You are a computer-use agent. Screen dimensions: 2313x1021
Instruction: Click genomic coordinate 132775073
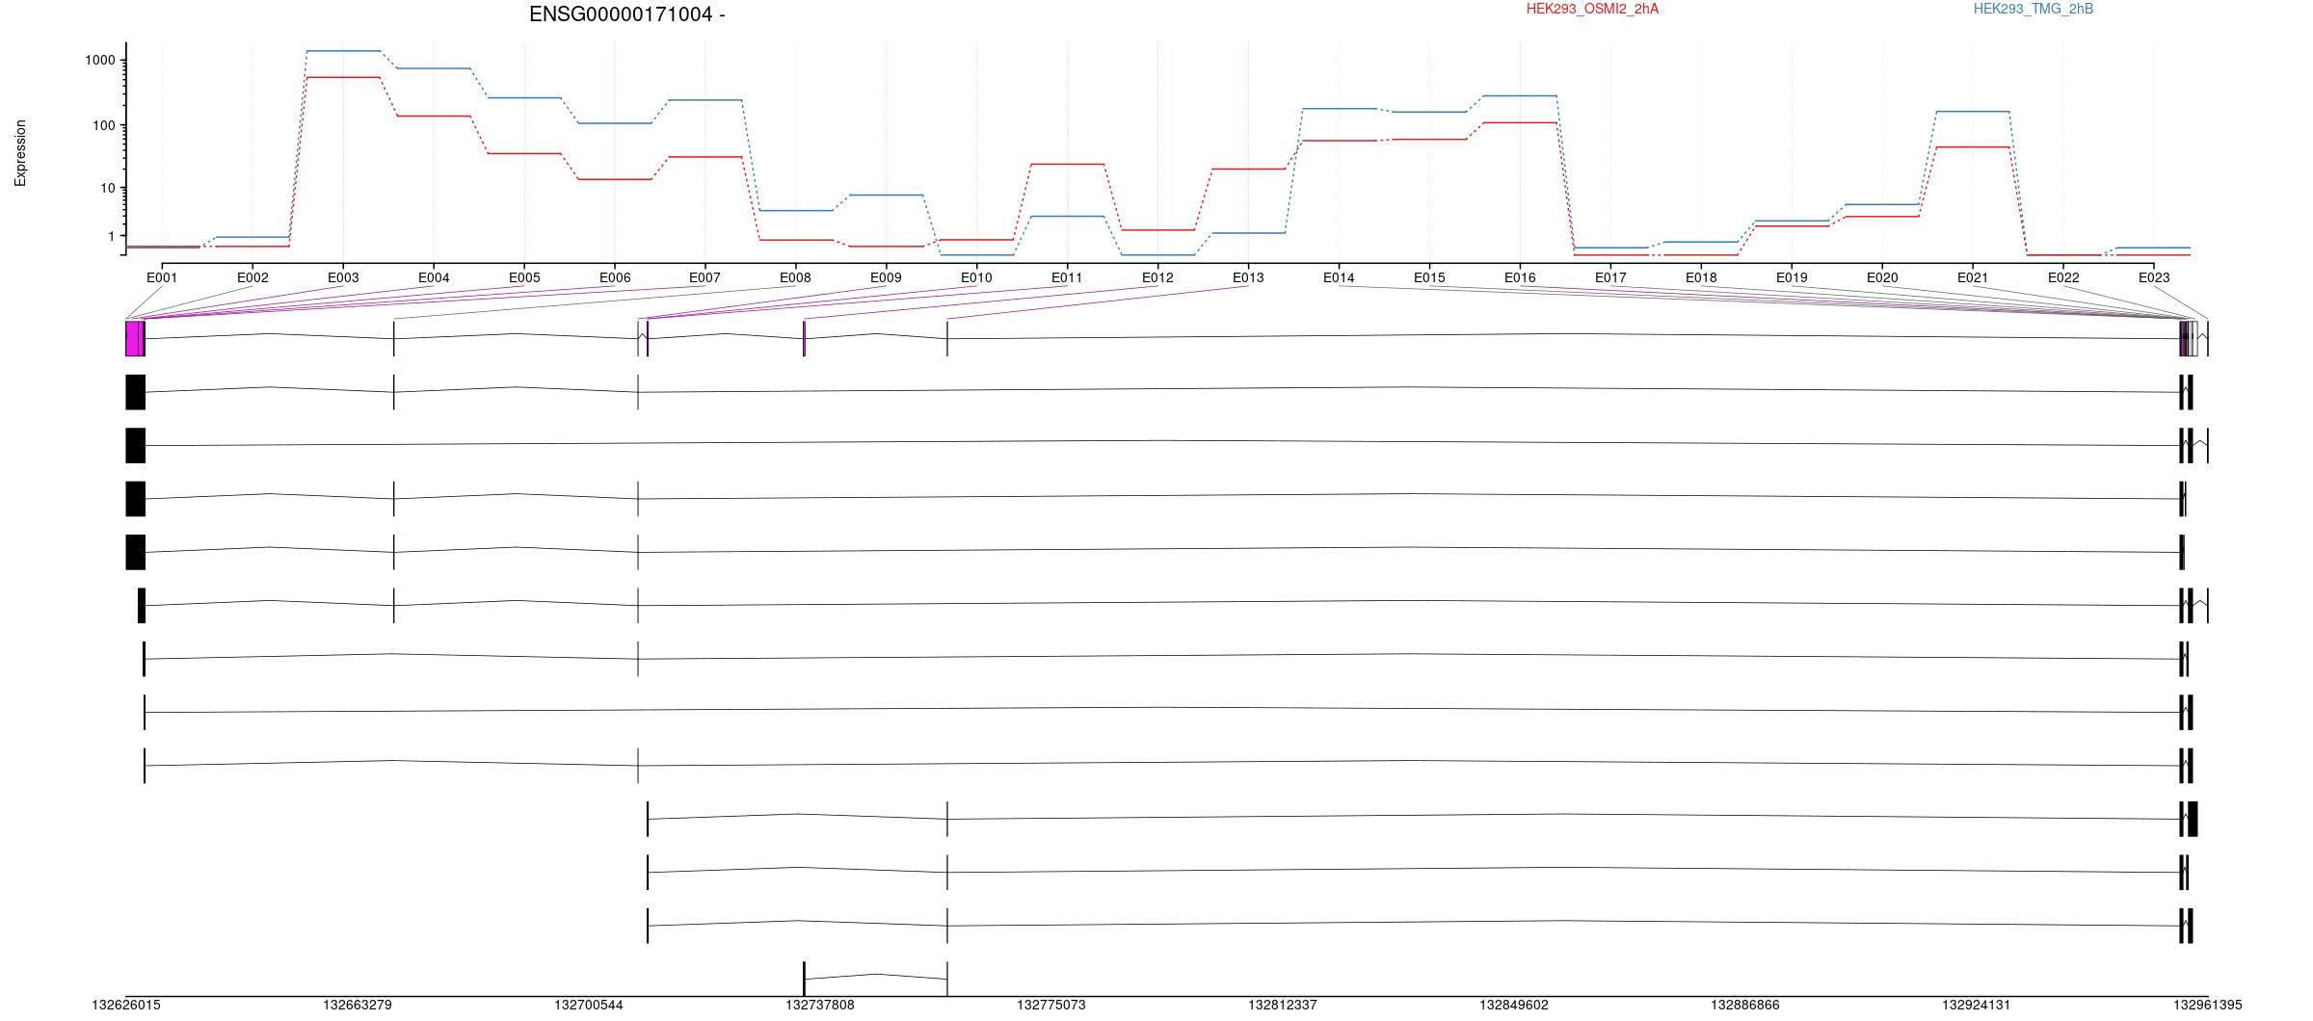tap(1051, 1006)
